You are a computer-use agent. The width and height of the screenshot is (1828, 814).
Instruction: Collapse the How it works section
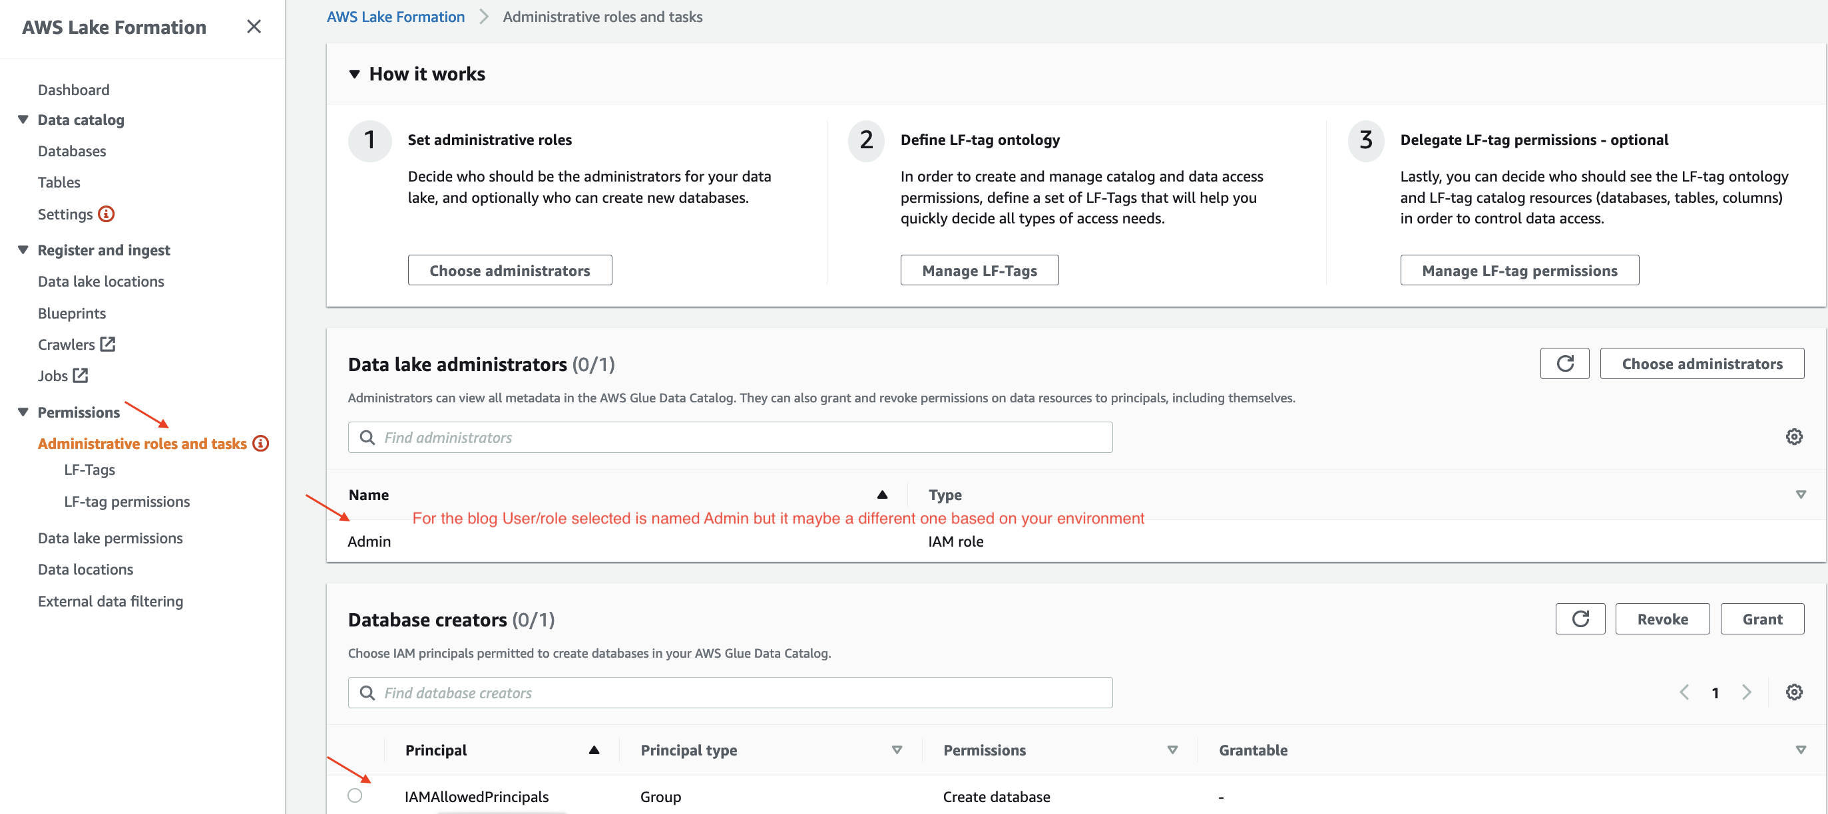point(355,74)
